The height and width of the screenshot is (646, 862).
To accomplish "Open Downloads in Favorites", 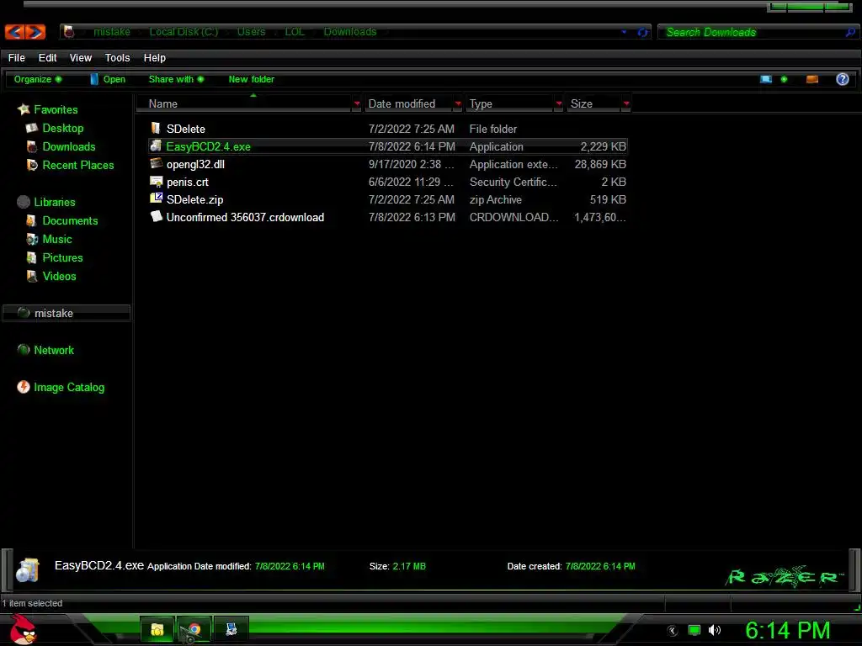I will [69, 146].
